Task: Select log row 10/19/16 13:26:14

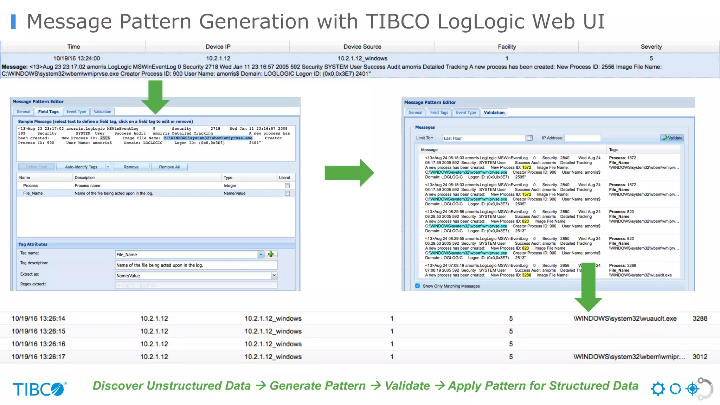Action: click(x=360, y=319)
